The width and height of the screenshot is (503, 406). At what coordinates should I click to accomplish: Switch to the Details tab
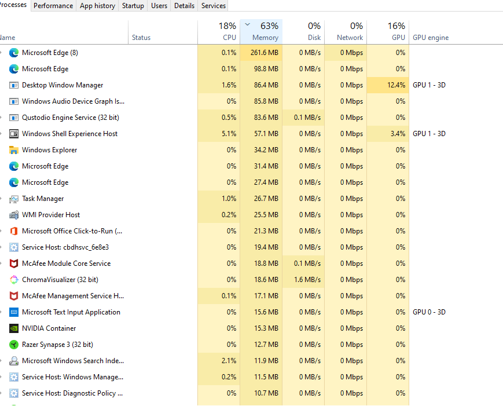pos(184,6)
